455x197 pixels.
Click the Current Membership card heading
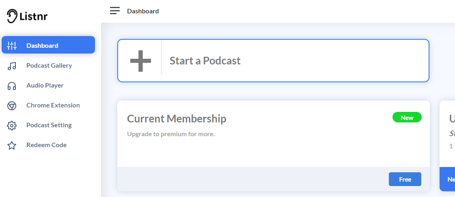177,119
